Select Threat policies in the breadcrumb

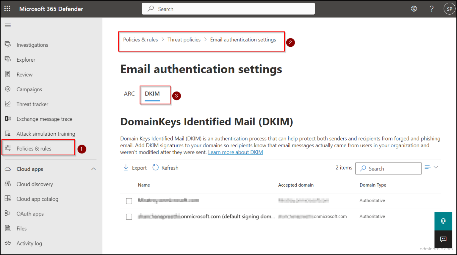(x=184, y=39)
